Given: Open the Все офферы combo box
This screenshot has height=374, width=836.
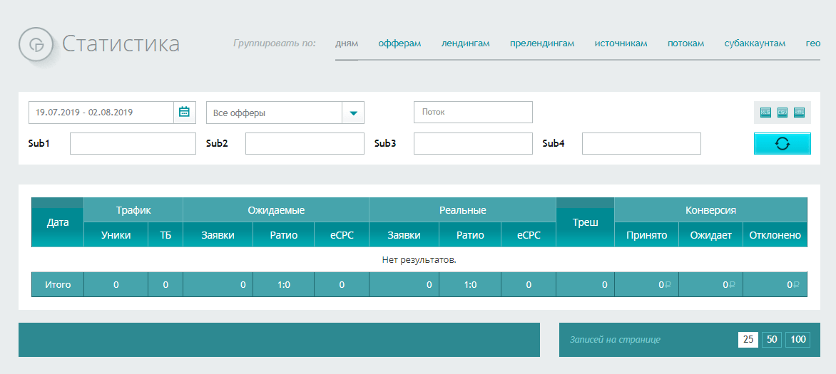Looking at the screenshot, I should coord(275,113).
